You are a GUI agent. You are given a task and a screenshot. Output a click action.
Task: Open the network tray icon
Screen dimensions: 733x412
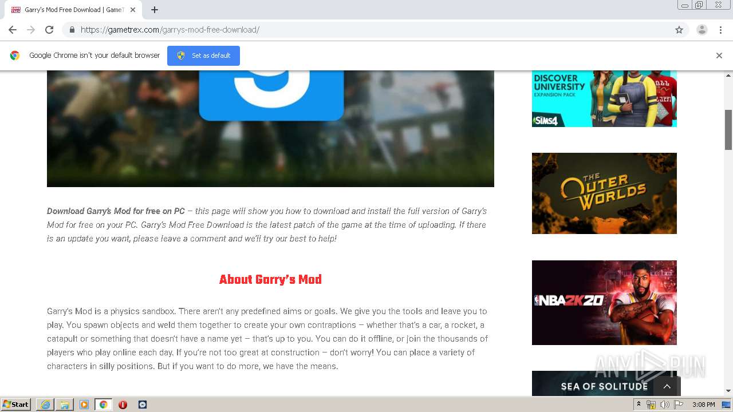coord(651,405)
